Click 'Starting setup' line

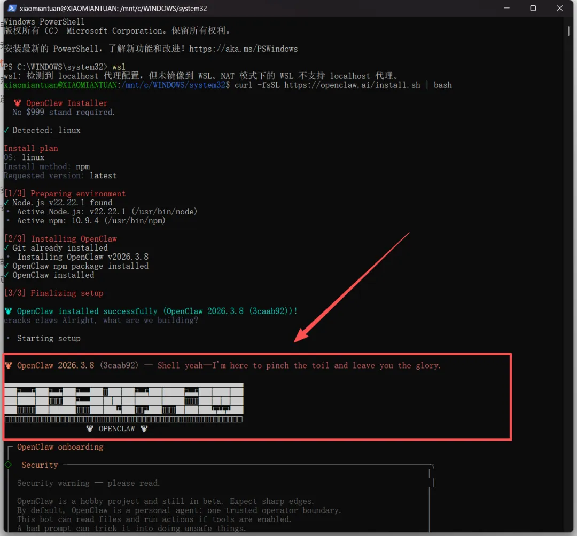point(49,338)
